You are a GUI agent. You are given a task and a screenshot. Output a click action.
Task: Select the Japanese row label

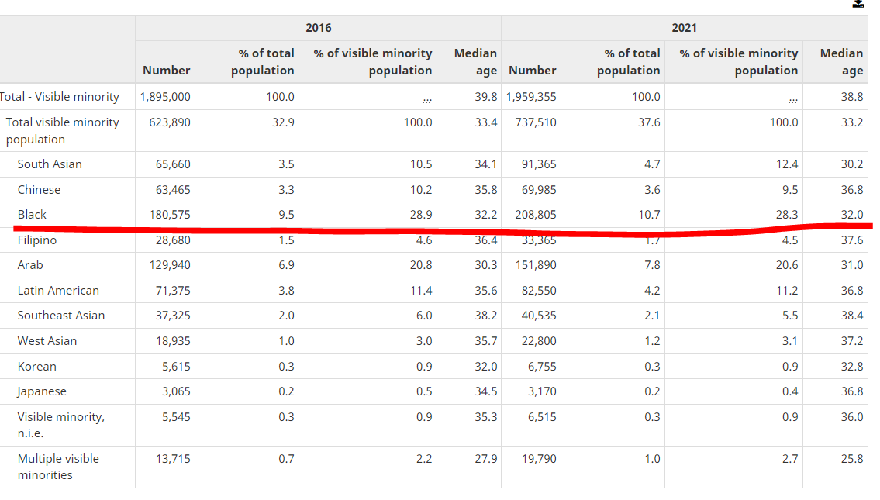coord(42,391)
